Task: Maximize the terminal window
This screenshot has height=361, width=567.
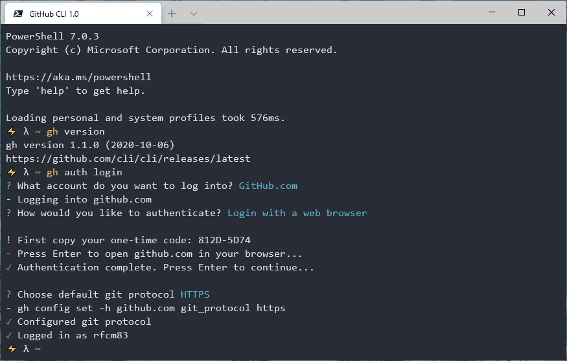Action: tap(522, 12)
